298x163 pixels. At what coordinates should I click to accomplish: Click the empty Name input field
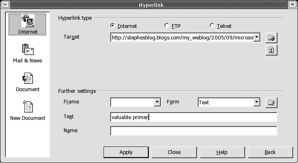[x=194, y=131]
